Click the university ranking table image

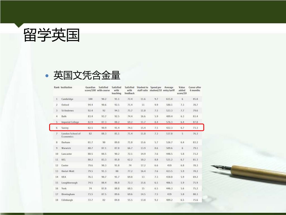click(127, 144)
